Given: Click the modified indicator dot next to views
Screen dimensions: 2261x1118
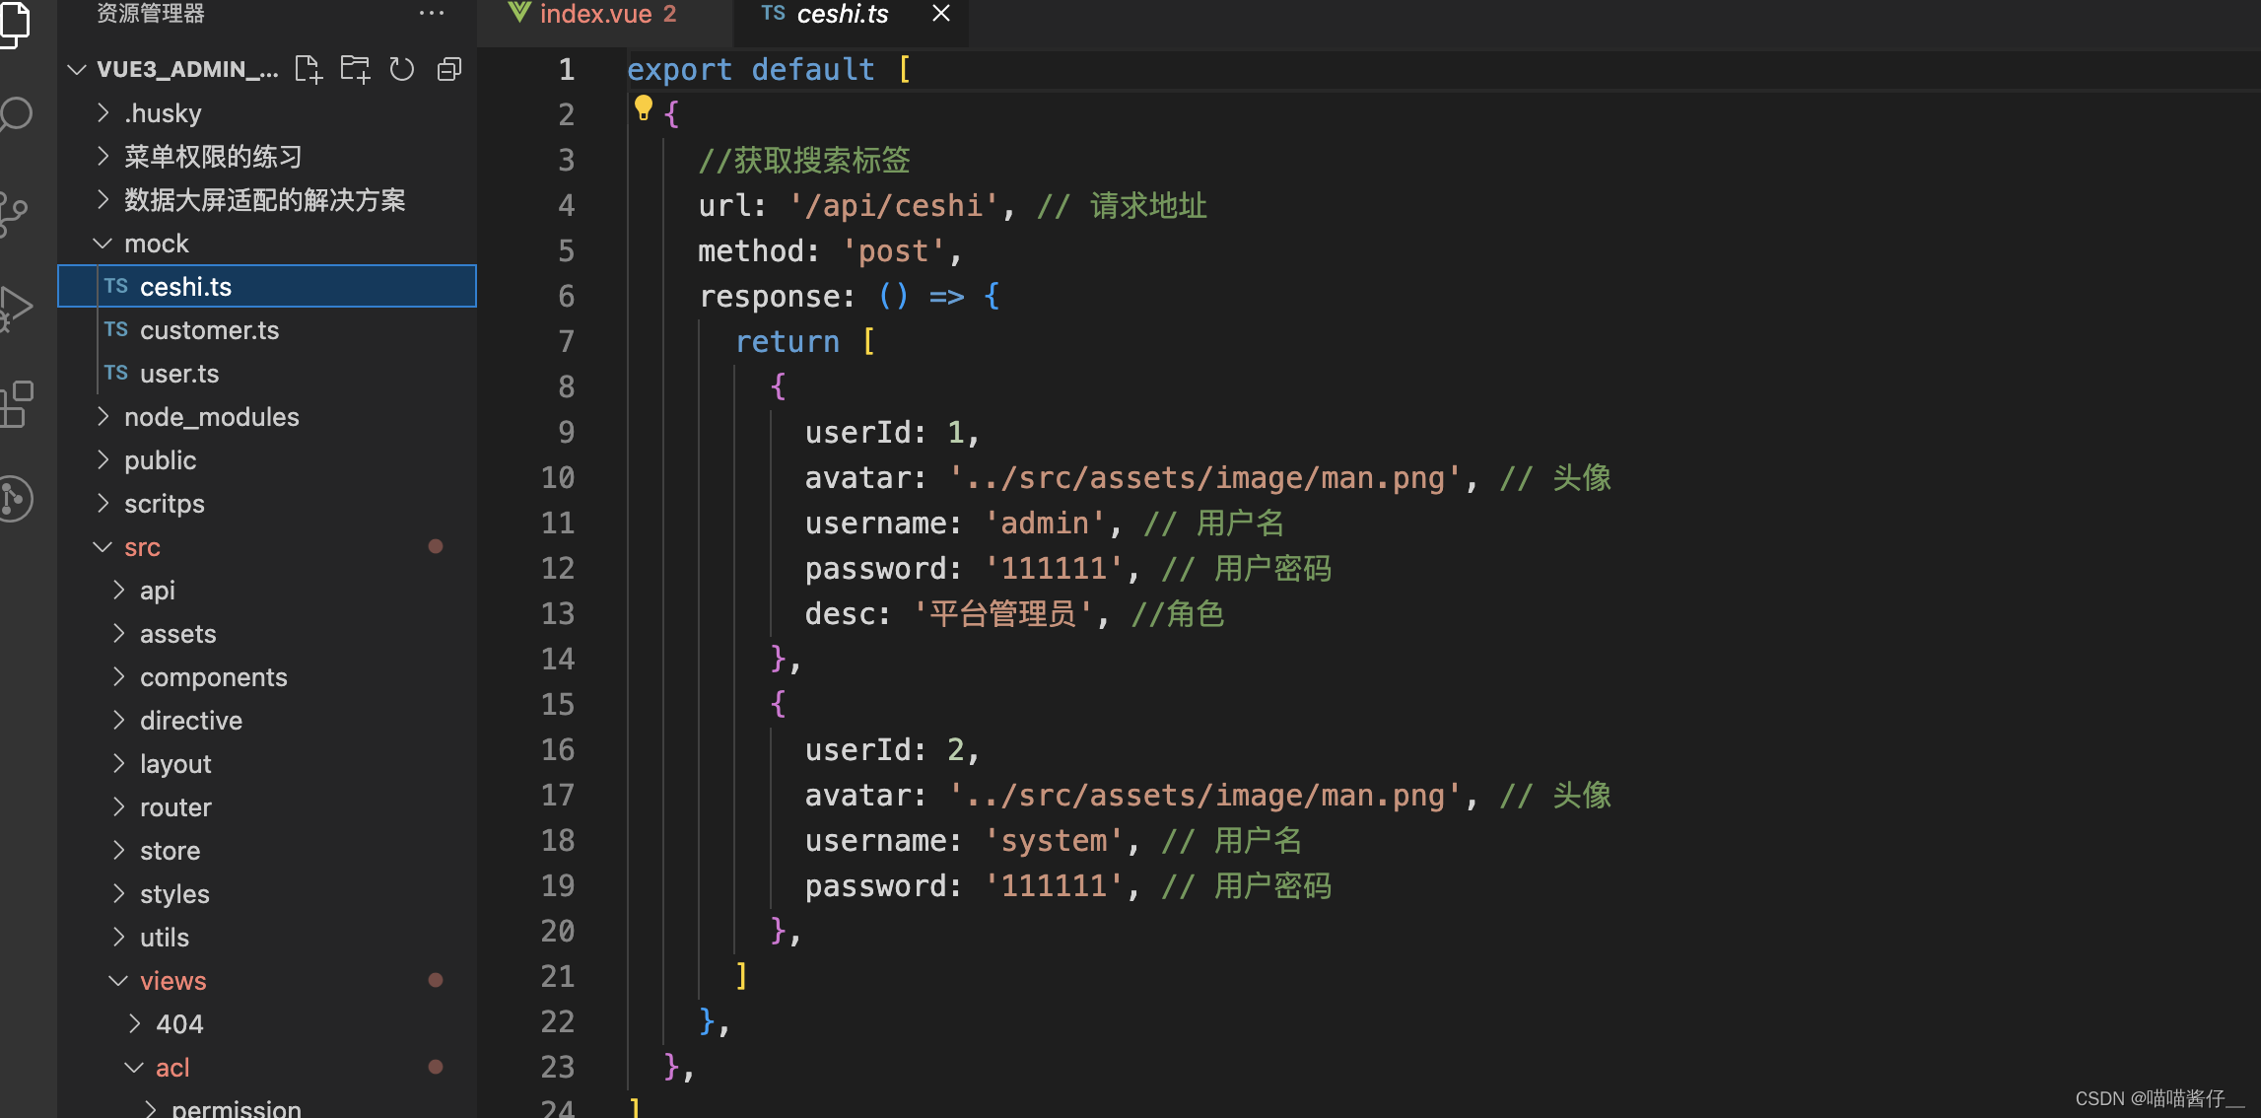Looking at the screenshot, I should click(437, 980).
